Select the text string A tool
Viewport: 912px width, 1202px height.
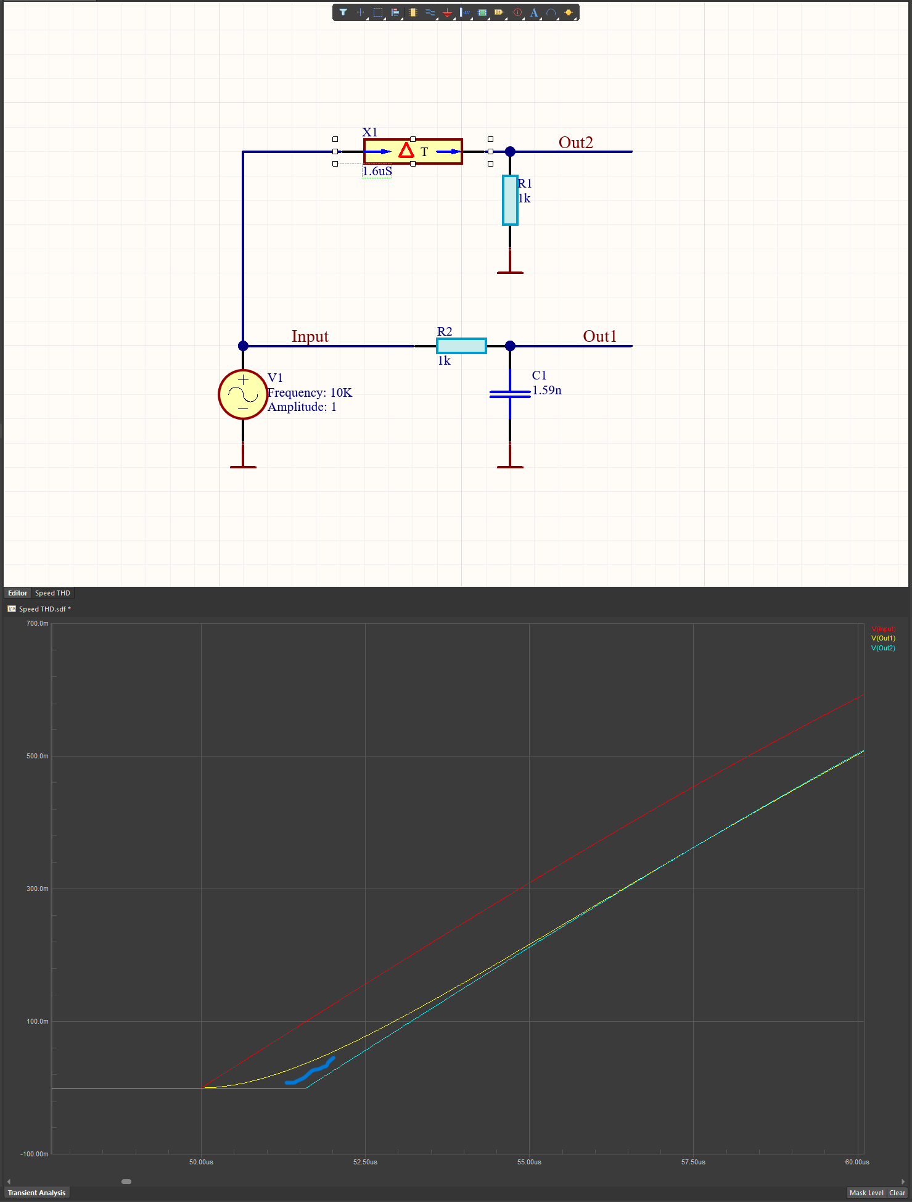point(534,12)
